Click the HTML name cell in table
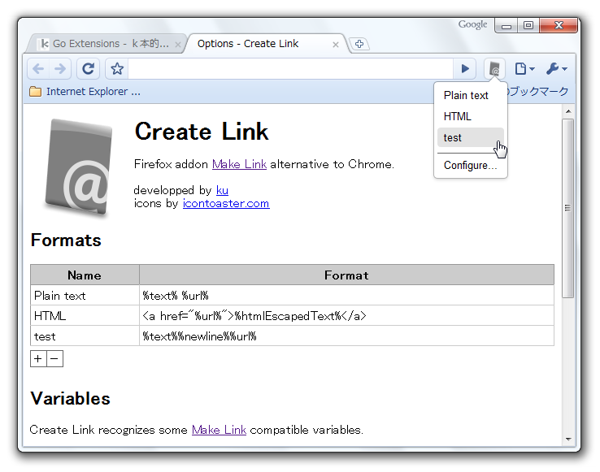 click(x=85, y=315)
